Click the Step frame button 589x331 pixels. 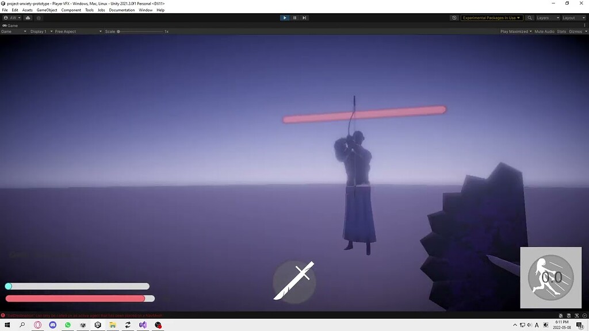point(304,17)
